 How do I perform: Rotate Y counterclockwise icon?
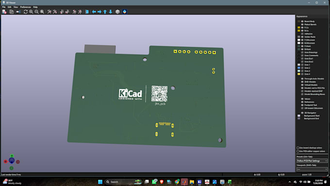pyautogui.click(x=67, y=12)
